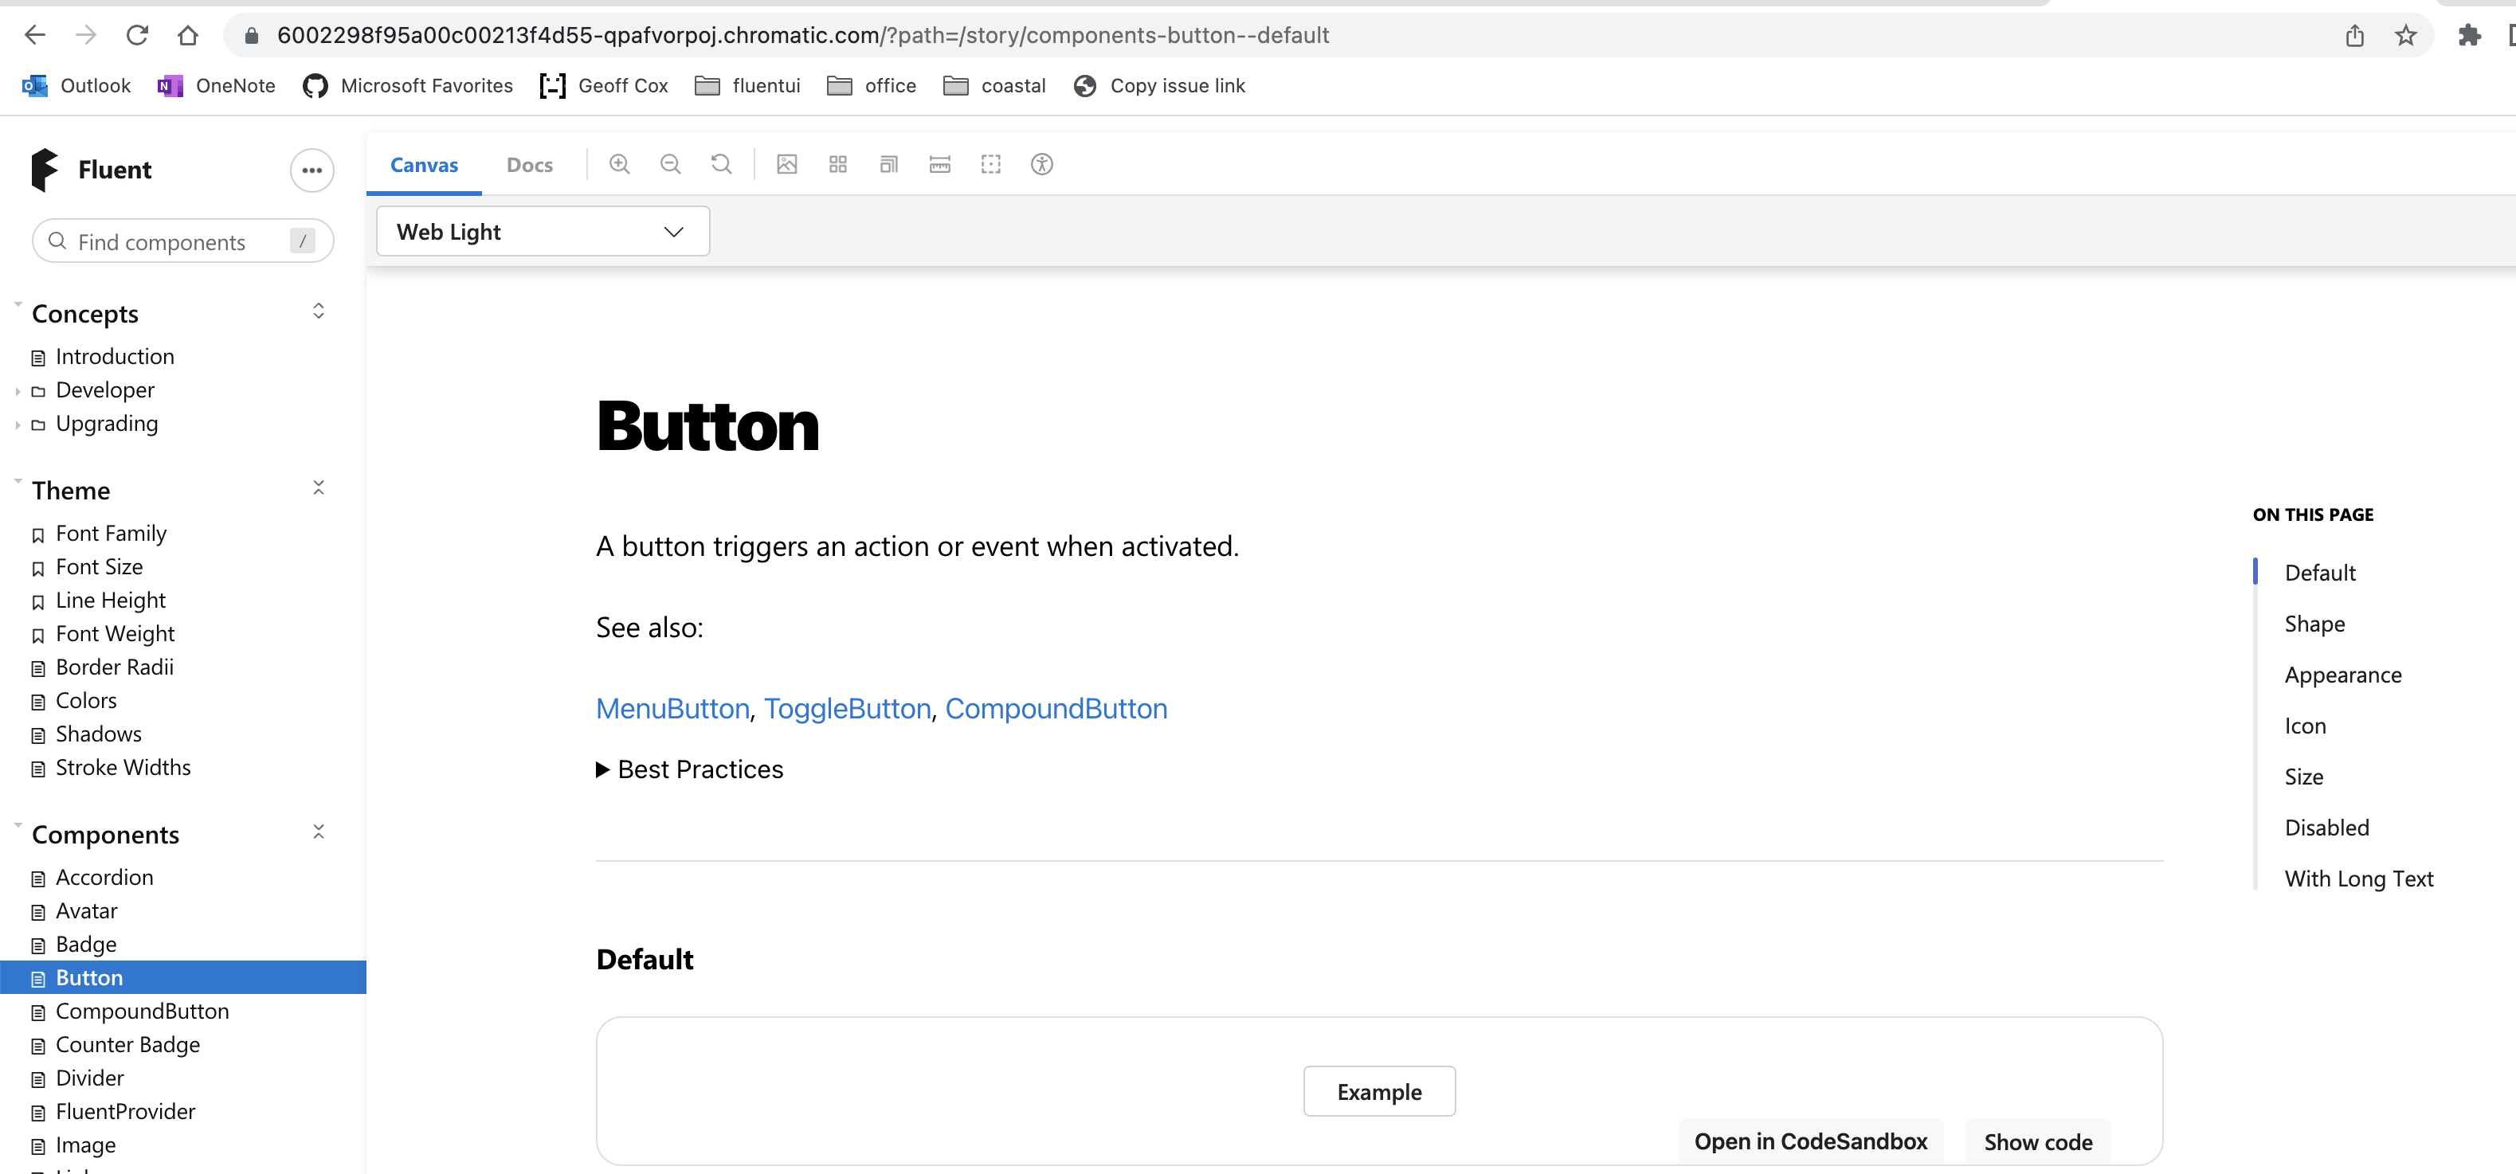Viewport: 2516px width, 1174px height.
Task: Change the preview background image
Action: point(787,164)
